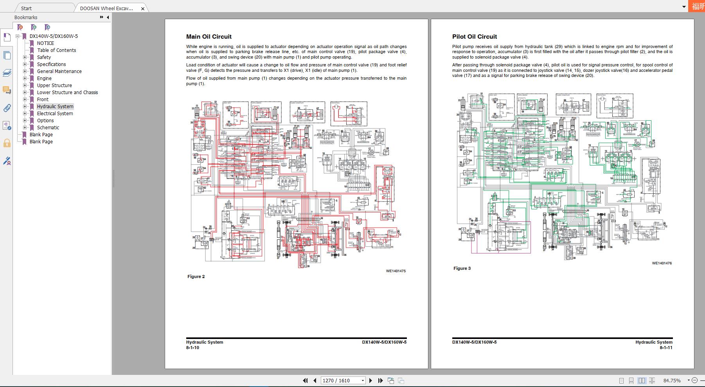Open the Electrical System bookmark

55,114
